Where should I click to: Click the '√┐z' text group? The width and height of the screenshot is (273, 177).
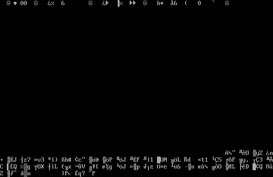(x=148, y=167)
